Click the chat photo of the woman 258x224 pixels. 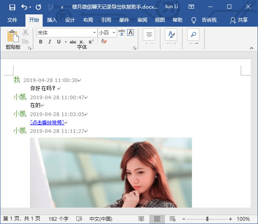point(111,172)
